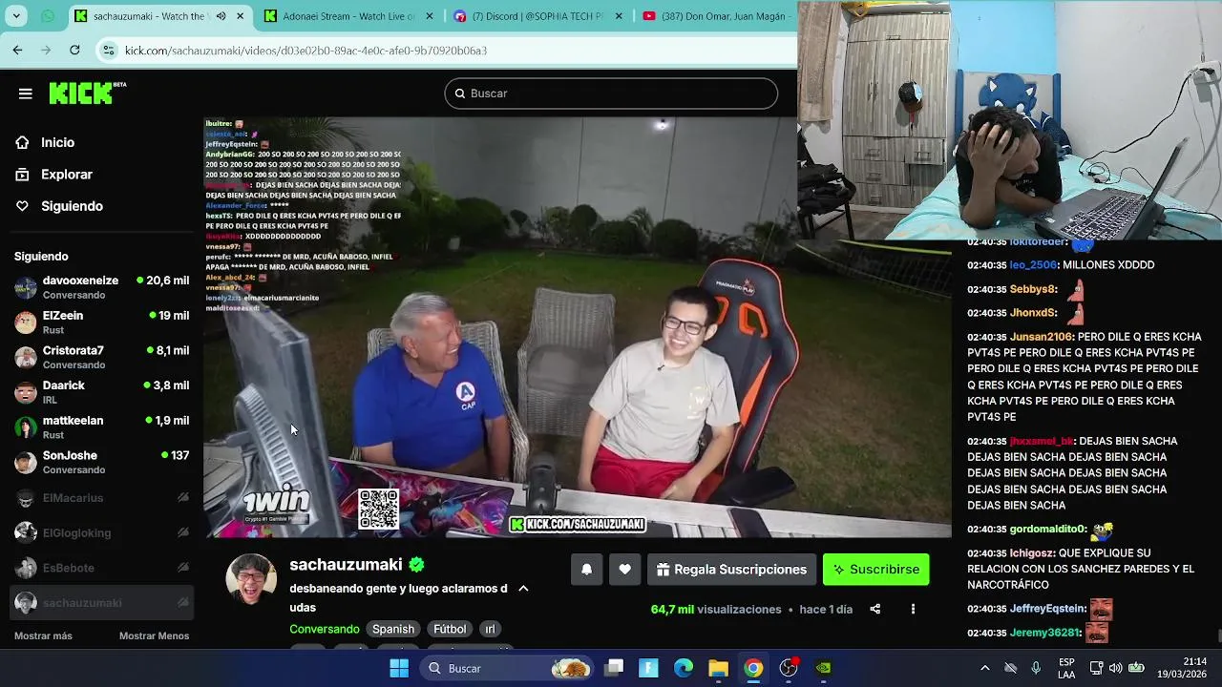
Task: Close the Discord tab
Action: (620, 16)
